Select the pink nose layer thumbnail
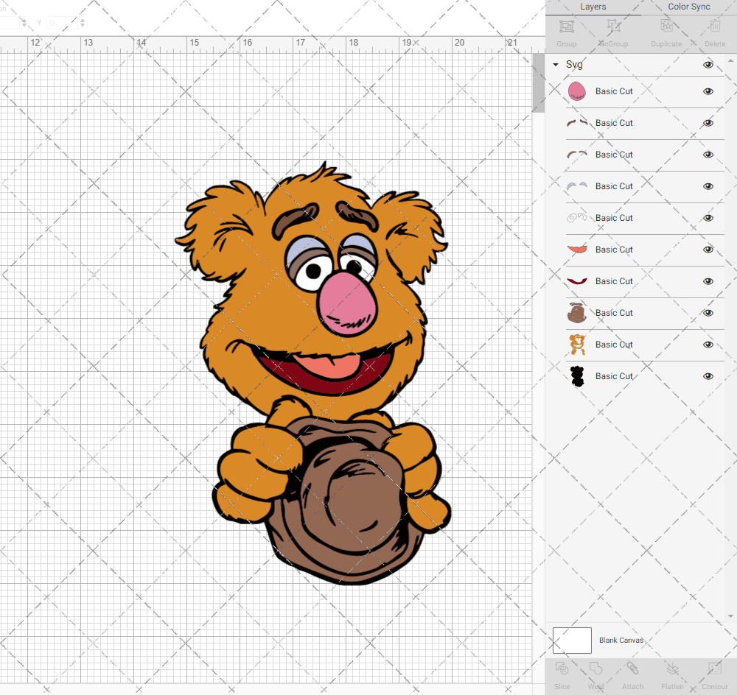Screen dimensions: 737x695 point(577,91)
